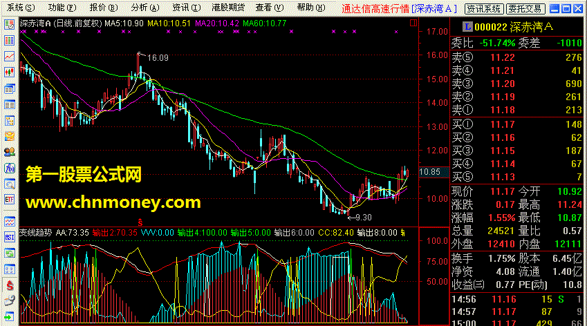Click the PE(动) 10.8 value
587x326 pixels.
[x=572, y=285]
